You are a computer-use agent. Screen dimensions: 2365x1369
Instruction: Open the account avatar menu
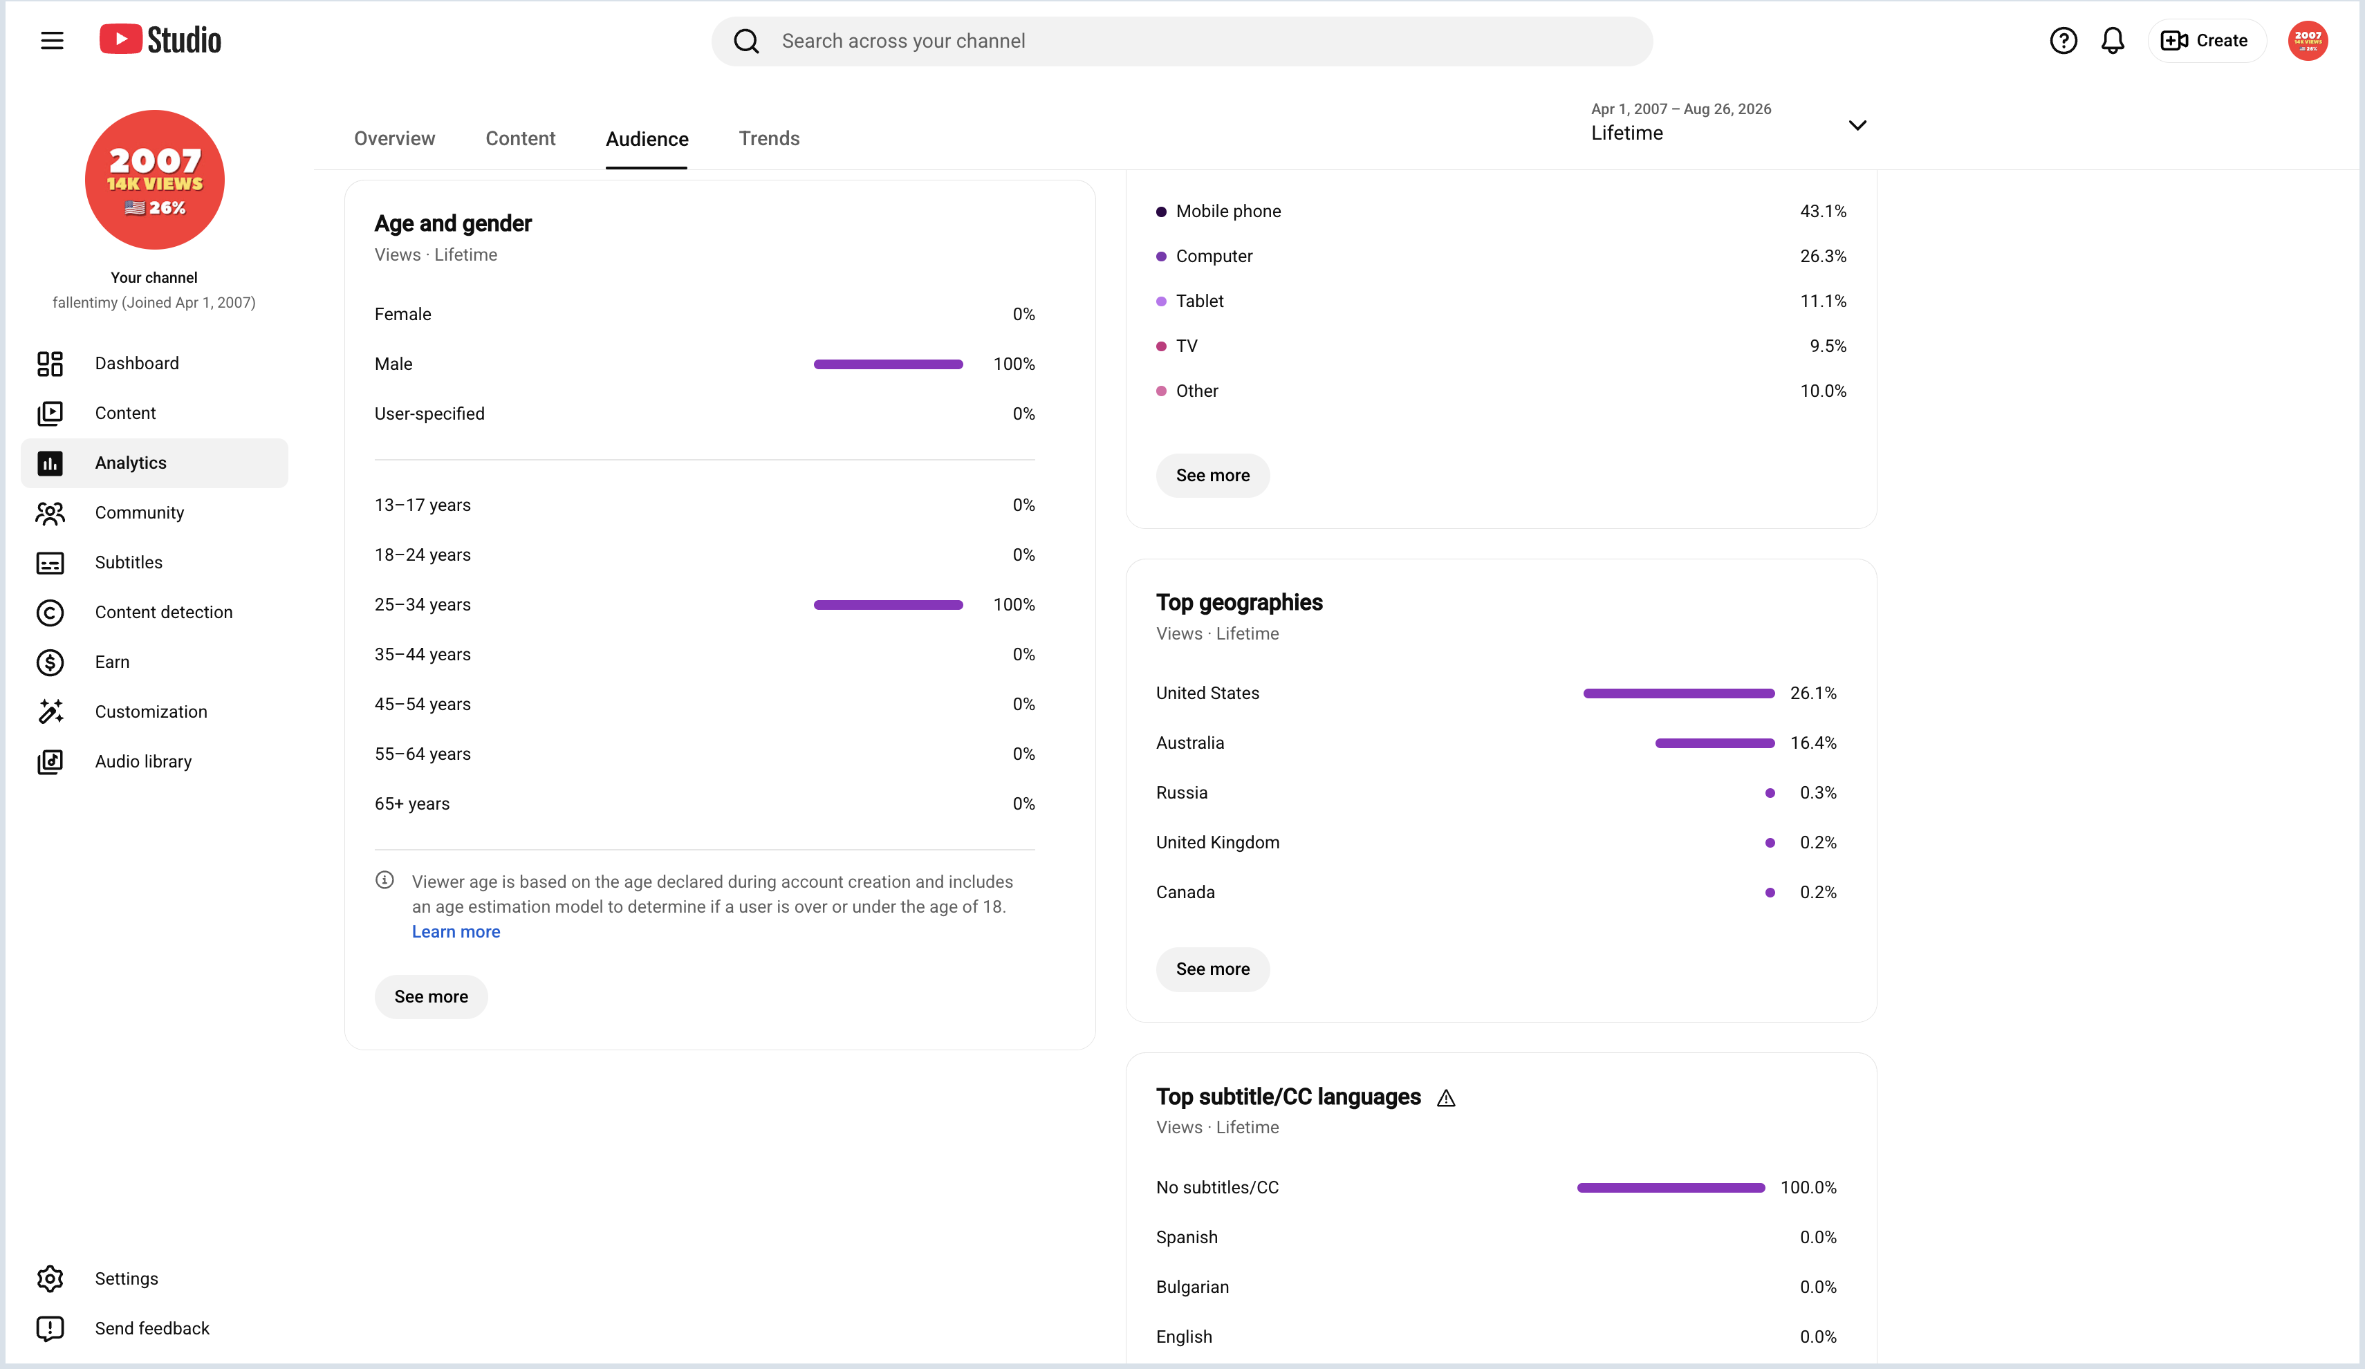[2308, 40]
